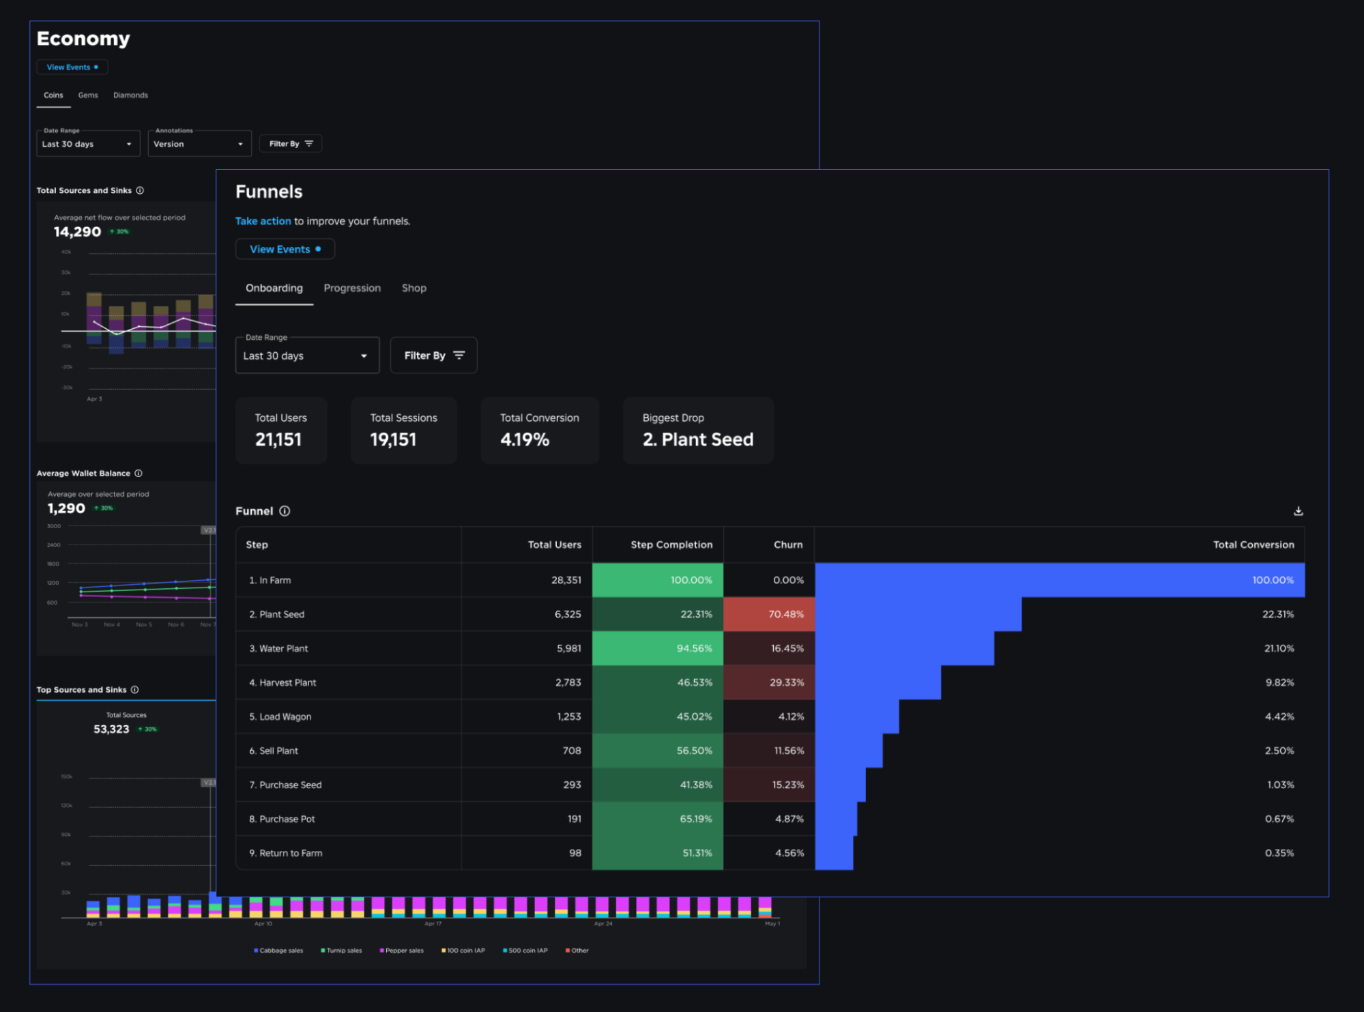Image resolution: width=1364 pixels, height=1012 pixels.
Task: Expand the Annotations Version dropdown
Action: click(x=199, y=144)
